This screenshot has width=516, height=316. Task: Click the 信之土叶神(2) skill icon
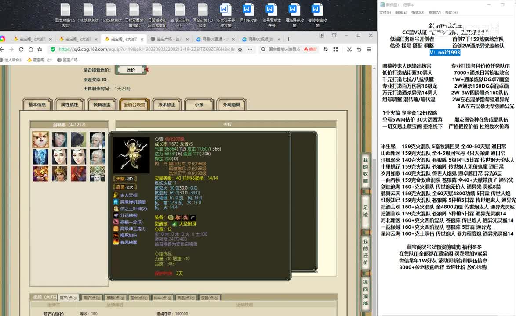coord(116,208)
